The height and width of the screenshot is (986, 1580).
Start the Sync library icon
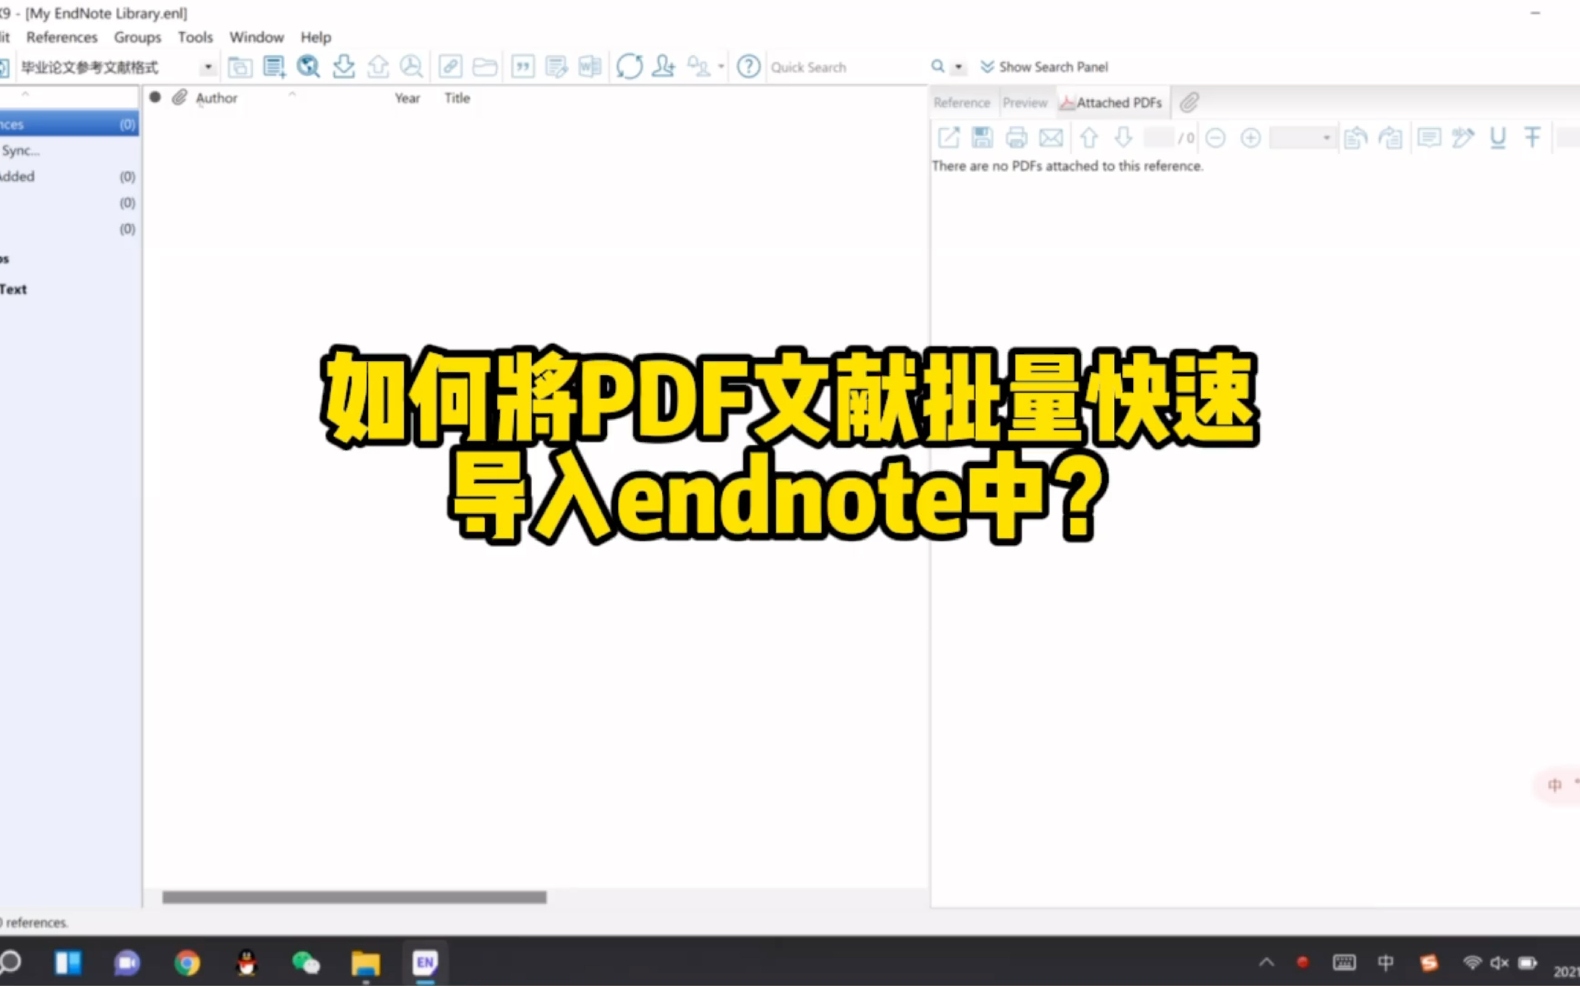(630, 66)
